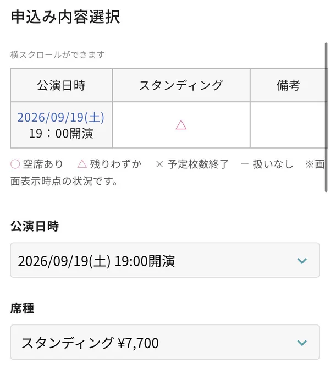330x374 pixels.
Task: Click the dash 扱いなし legend icon
Action: pos(245,164)
